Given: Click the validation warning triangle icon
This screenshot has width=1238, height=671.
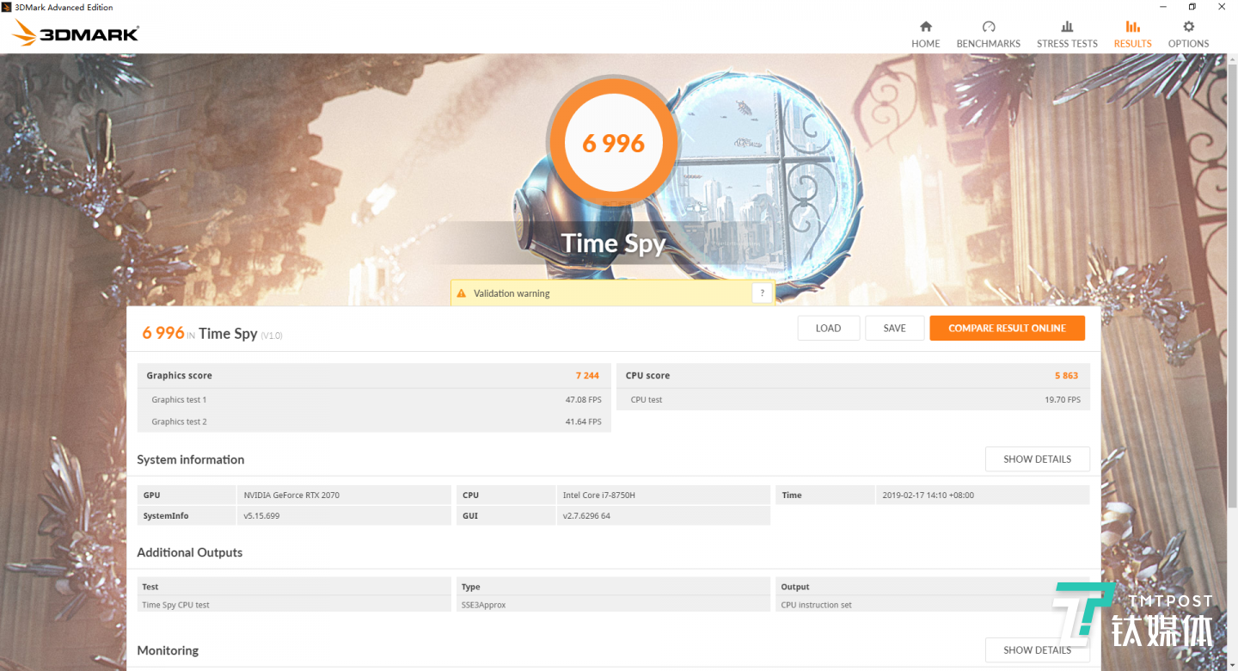Looking at the screenshot, I should point(462,293).
